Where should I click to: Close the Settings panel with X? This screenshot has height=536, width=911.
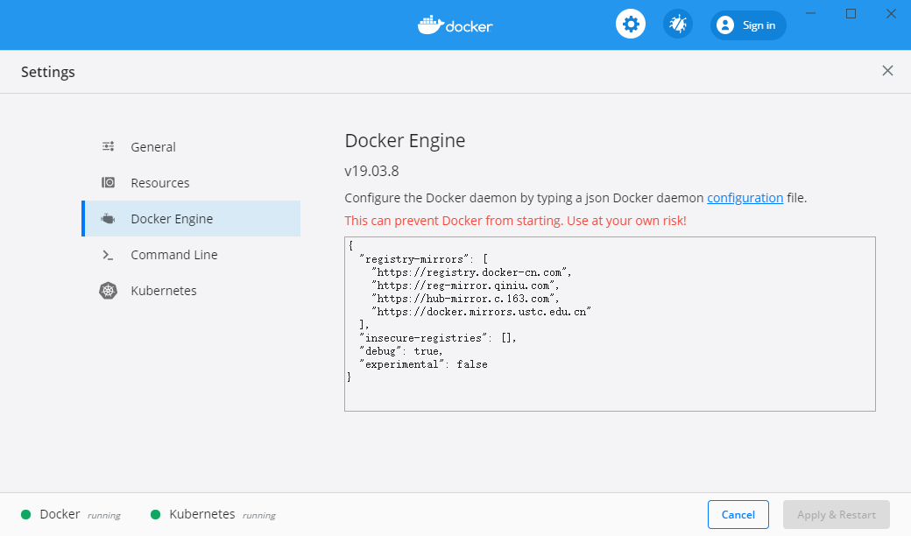pyautogui.click(x=887, y=71)
